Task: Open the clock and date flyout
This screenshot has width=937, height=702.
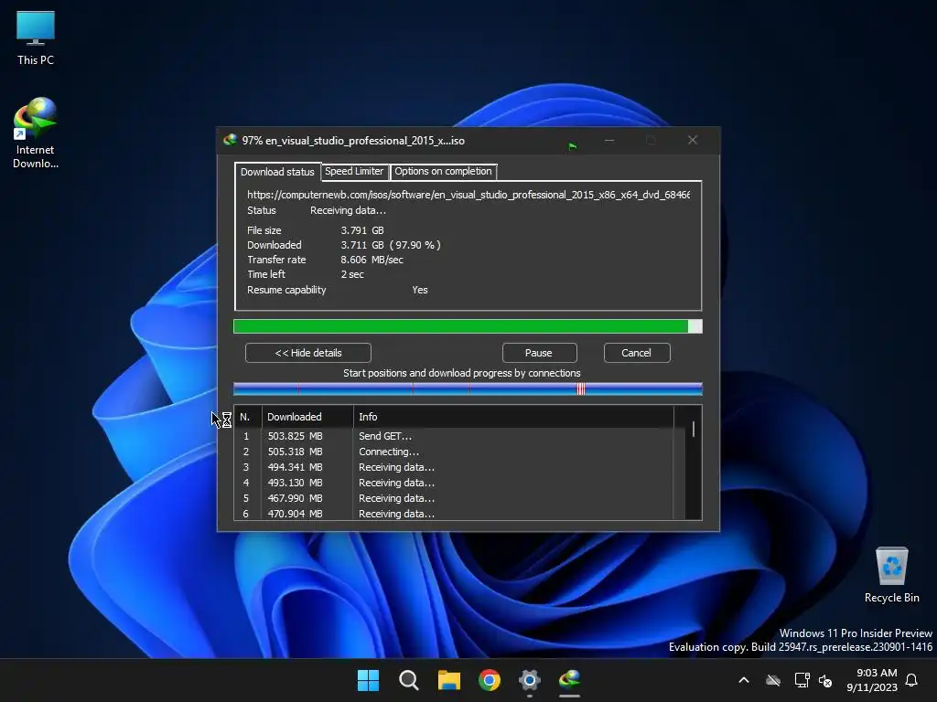Action: tap(872, 680)
